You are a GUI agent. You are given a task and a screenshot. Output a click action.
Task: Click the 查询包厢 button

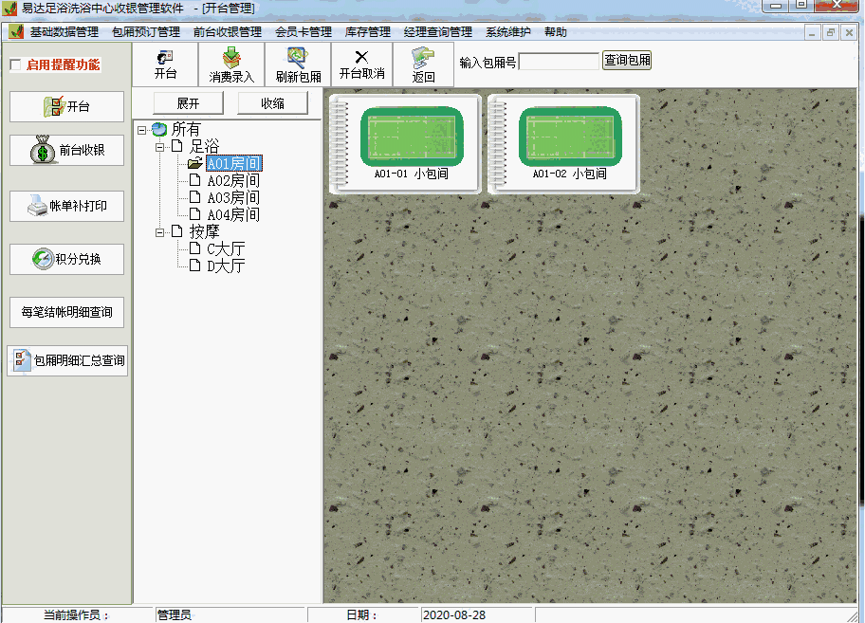click(x=627, y=61)
